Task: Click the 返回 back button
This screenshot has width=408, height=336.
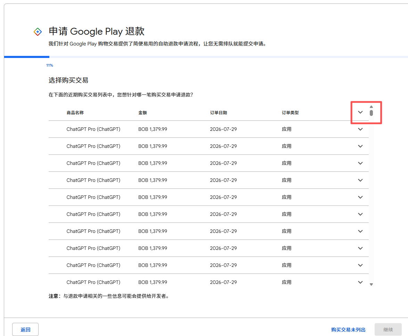Action: point(25,329)
